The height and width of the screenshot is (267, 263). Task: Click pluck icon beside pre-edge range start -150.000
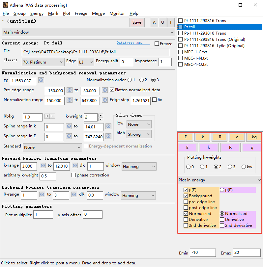point(70,90)
